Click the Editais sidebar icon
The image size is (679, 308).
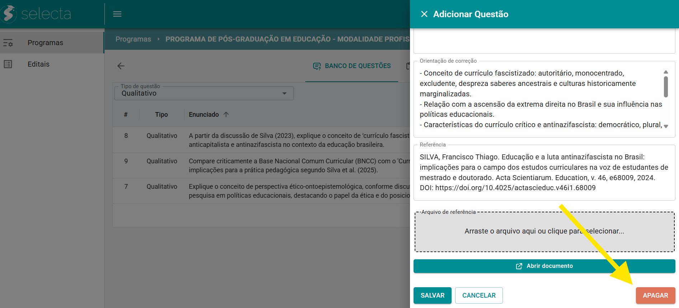(x=8, y=64)
